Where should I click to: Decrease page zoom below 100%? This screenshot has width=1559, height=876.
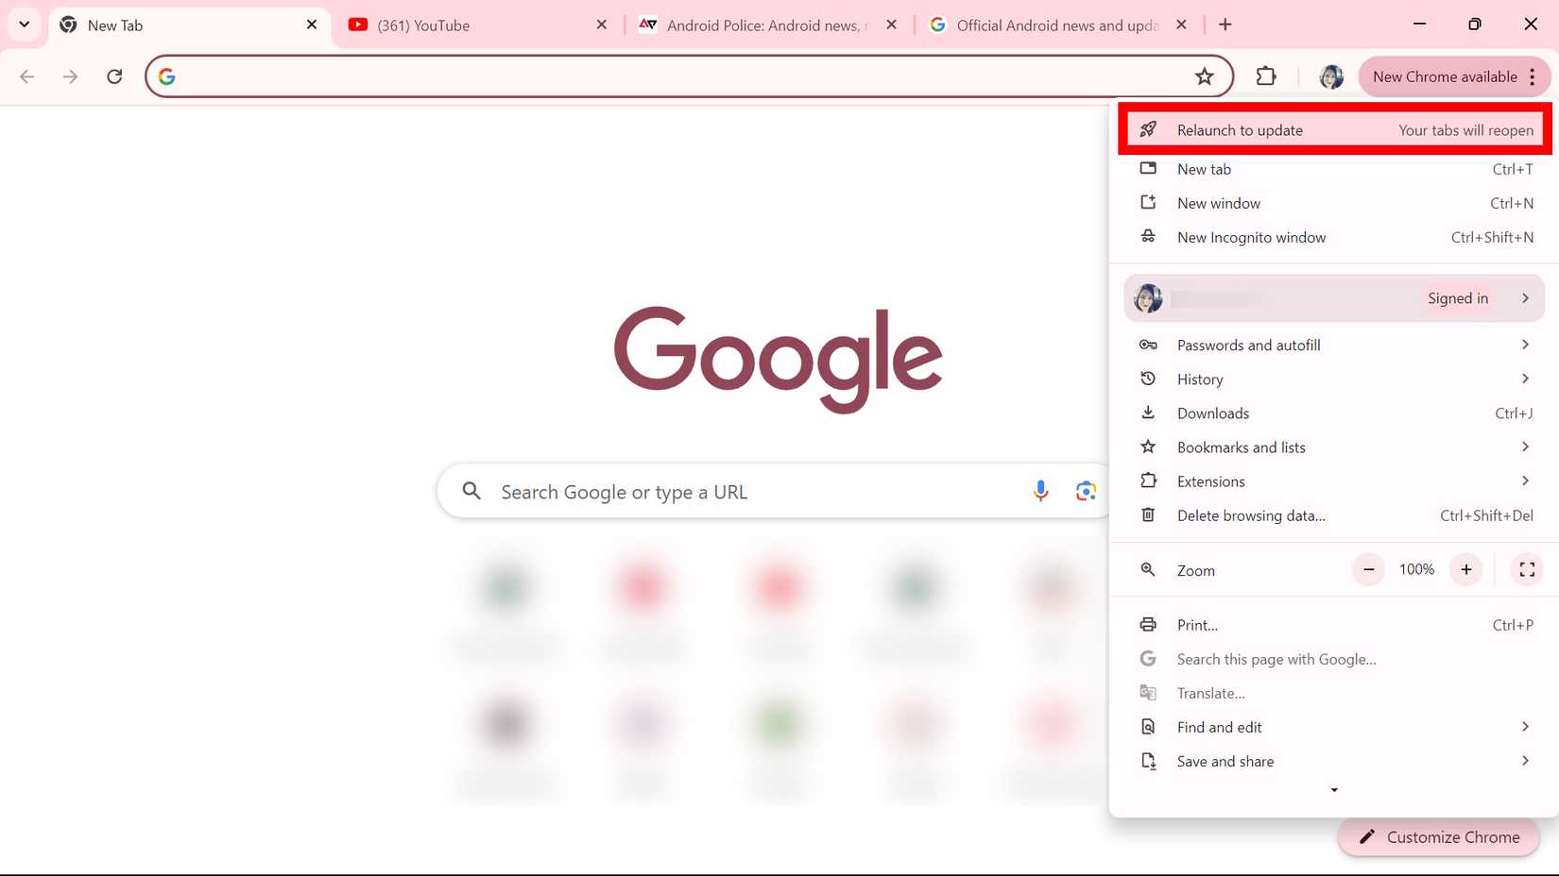tap(1367, 569)
